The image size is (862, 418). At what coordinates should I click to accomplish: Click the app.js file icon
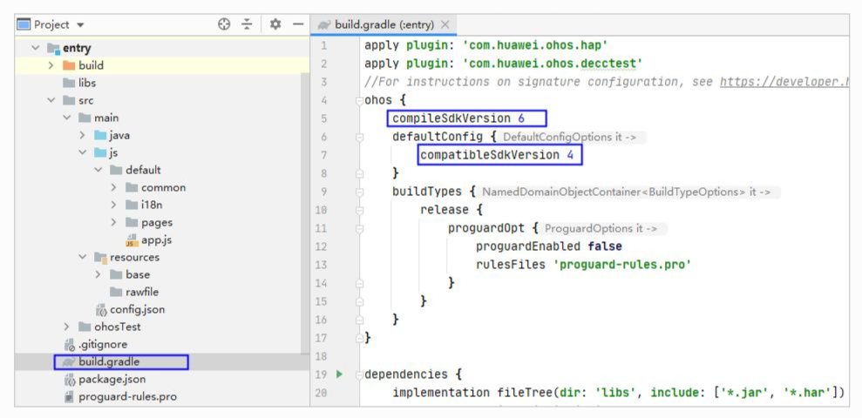(132, 240)
